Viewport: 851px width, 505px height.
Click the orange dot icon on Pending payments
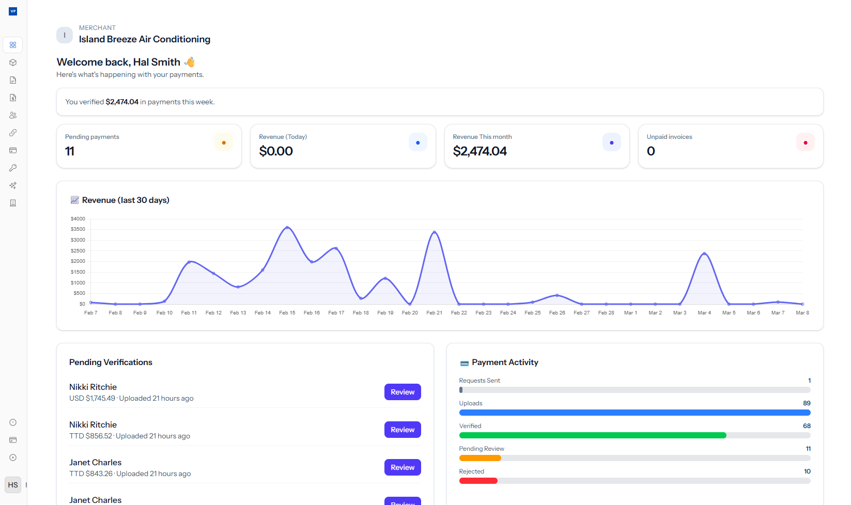pos(224,143)
